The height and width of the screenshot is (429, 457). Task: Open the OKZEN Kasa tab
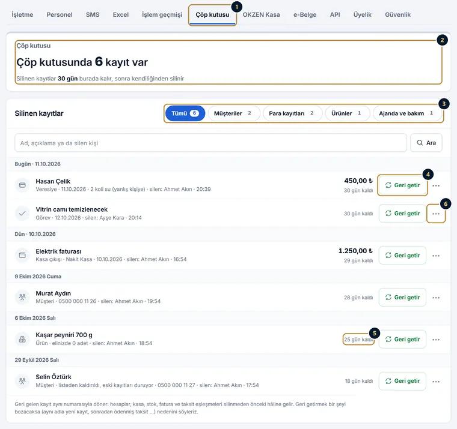click(x=261, y=14)
